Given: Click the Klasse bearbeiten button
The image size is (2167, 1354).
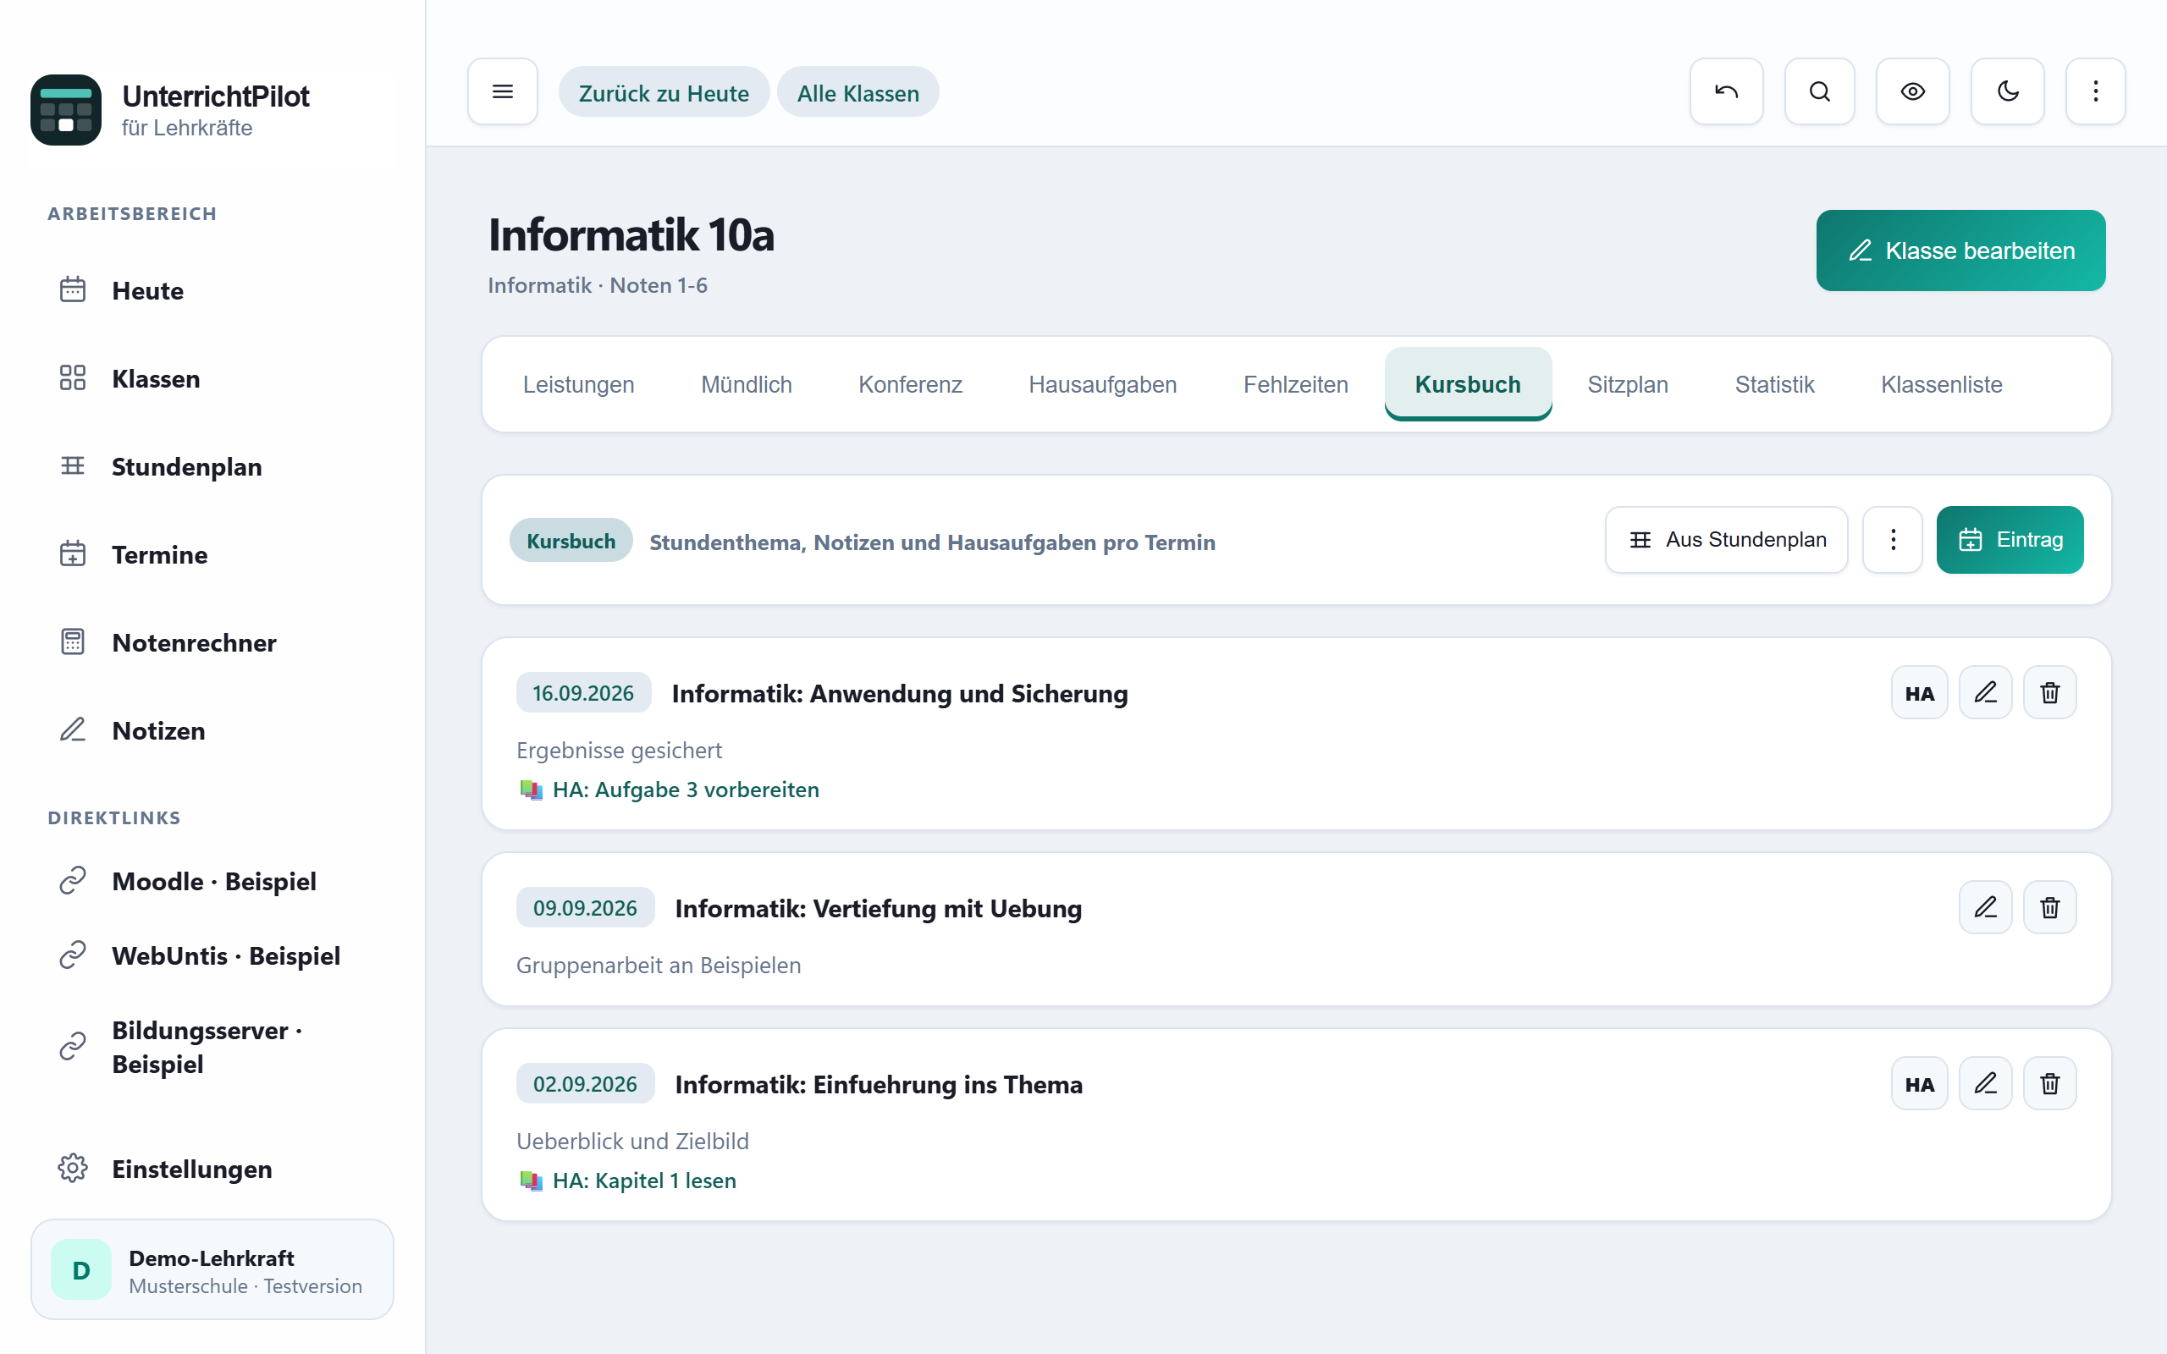Looking at the screenshot, I should point(1960,250).
